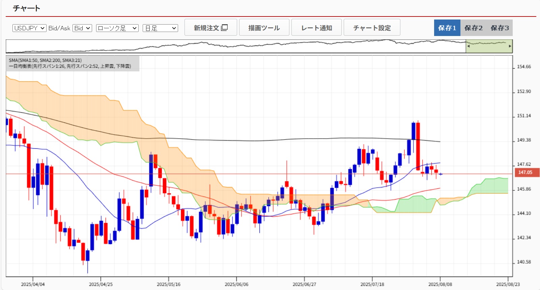
Task: Click the new-window icon on 新規注文
Action: [x=224, y=28]
